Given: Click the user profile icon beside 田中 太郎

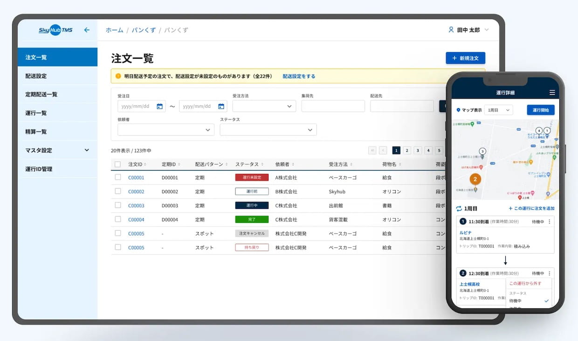Looking at the screenshot, I should 451,30.
